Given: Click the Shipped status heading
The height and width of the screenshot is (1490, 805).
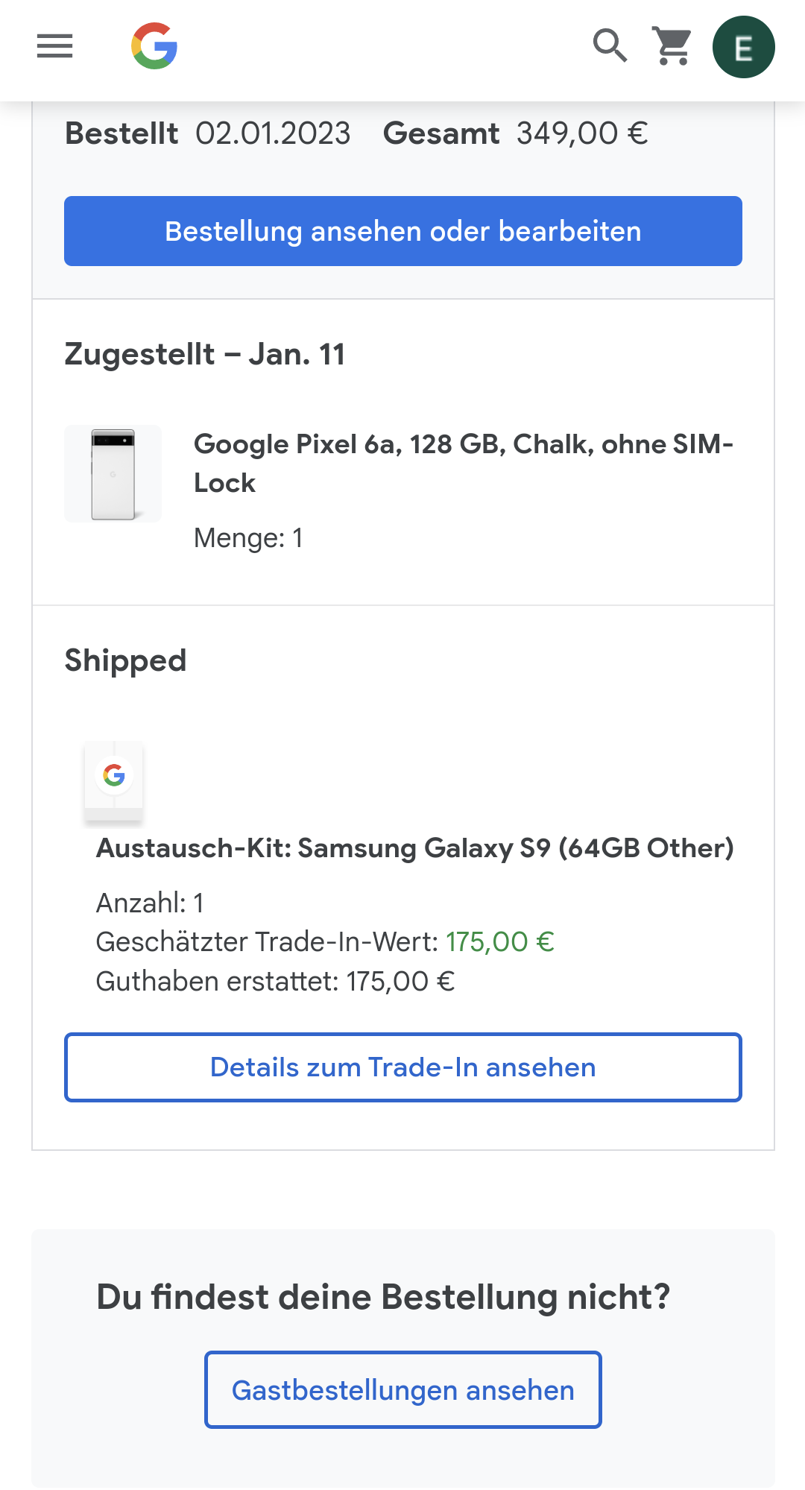Looking at the screenshot, I should tap(125, 660).
